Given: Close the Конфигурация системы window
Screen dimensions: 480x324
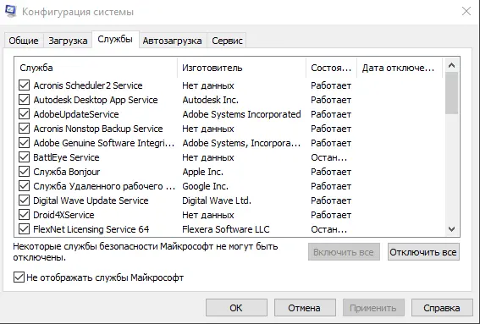Looking at the screenshot, I should click(466, 11).
